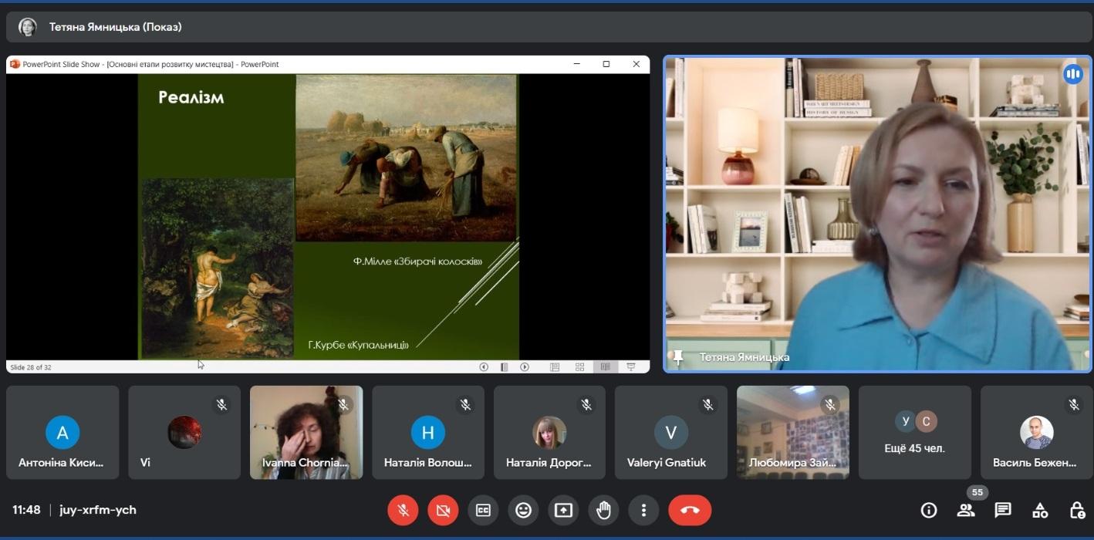This screenshot has height=540, width=1094.
Task: Open Любомира Зай's video tile
Action: tap(793, 432)
